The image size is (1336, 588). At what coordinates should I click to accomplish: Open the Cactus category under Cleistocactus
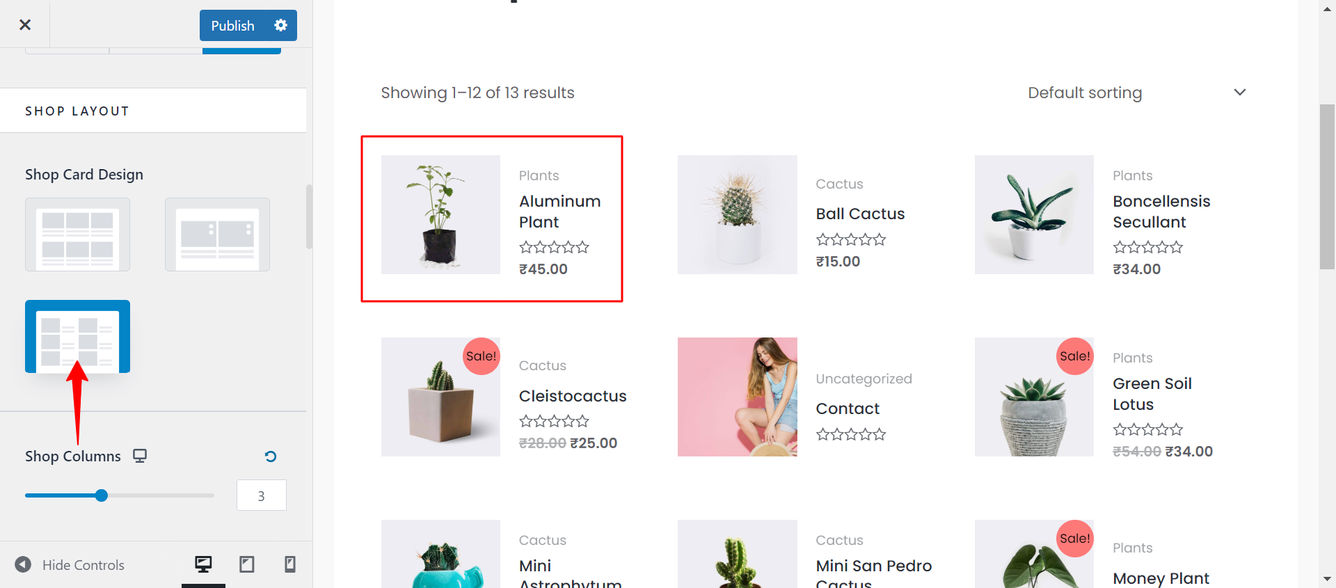(x=542, y=365)
